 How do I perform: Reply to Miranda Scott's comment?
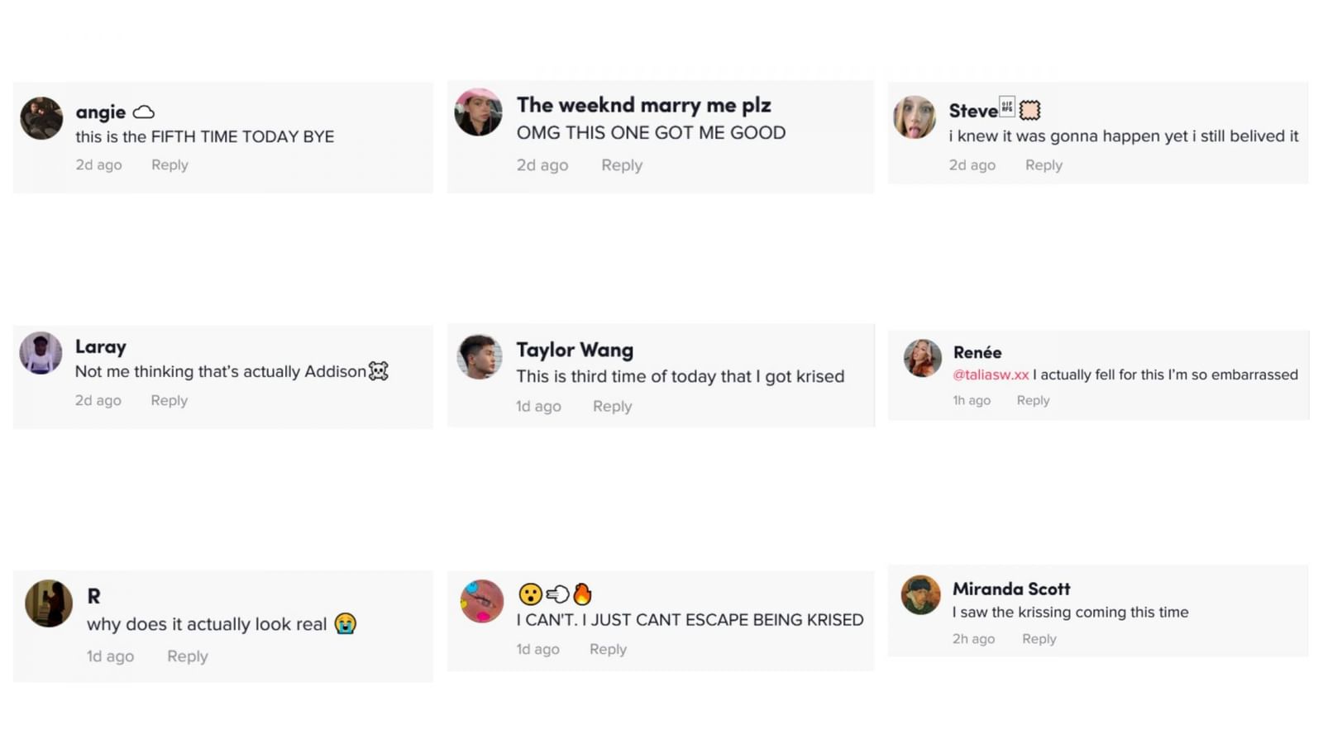point(1039,639)
